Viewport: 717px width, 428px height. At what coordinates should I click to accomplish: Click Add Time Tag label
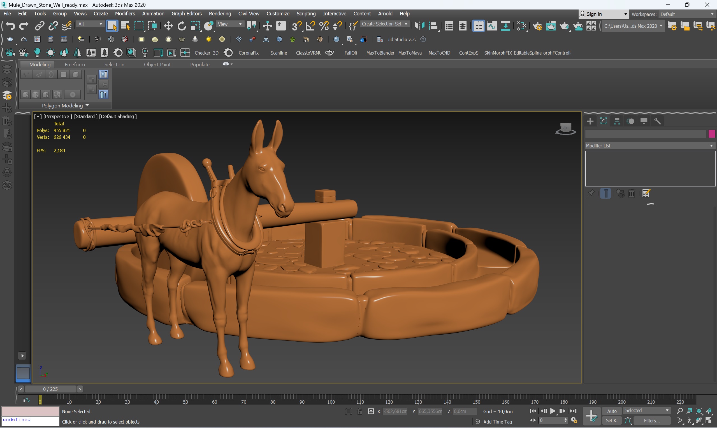point(497,422)
